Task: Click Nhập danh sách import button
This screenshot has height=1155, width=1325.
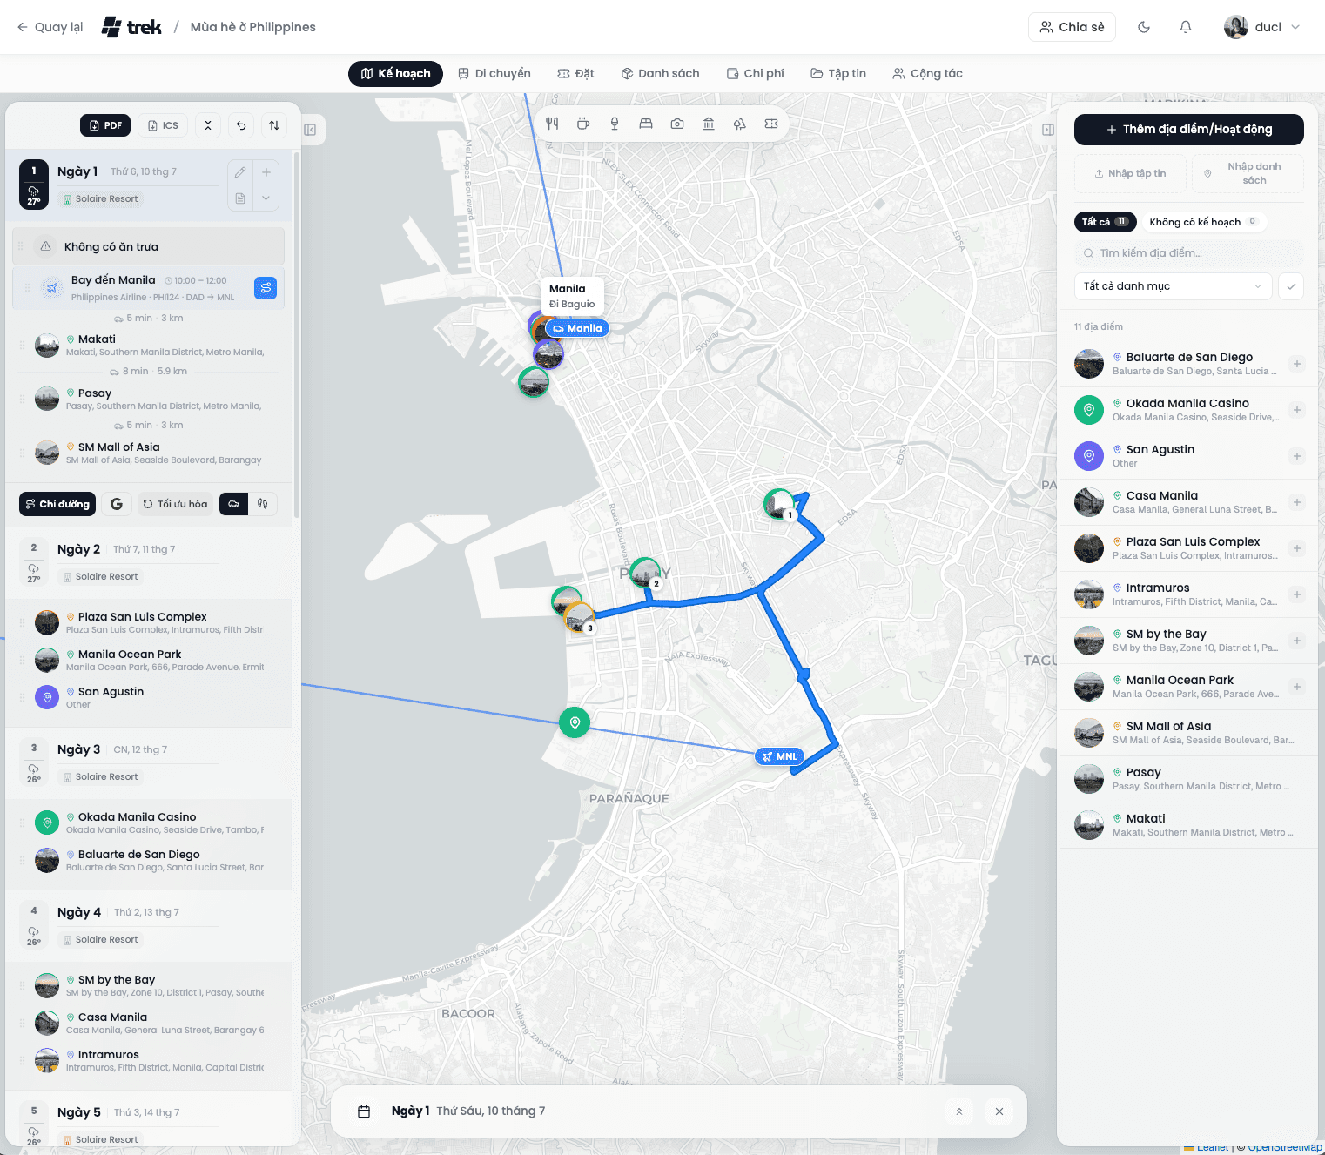Action: 1248,173
